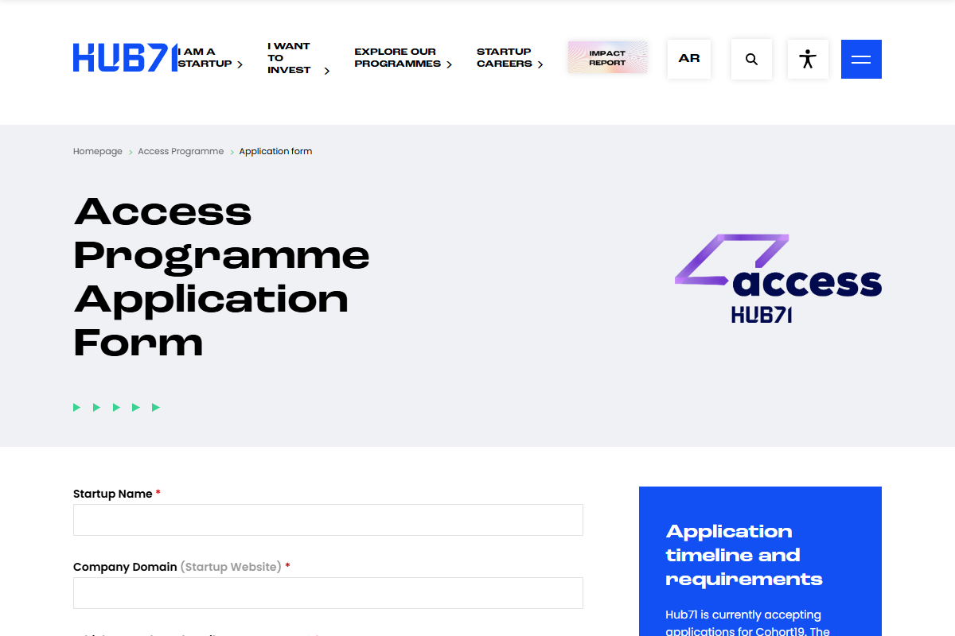Click the Application form breadcrumb

(275, 151)
